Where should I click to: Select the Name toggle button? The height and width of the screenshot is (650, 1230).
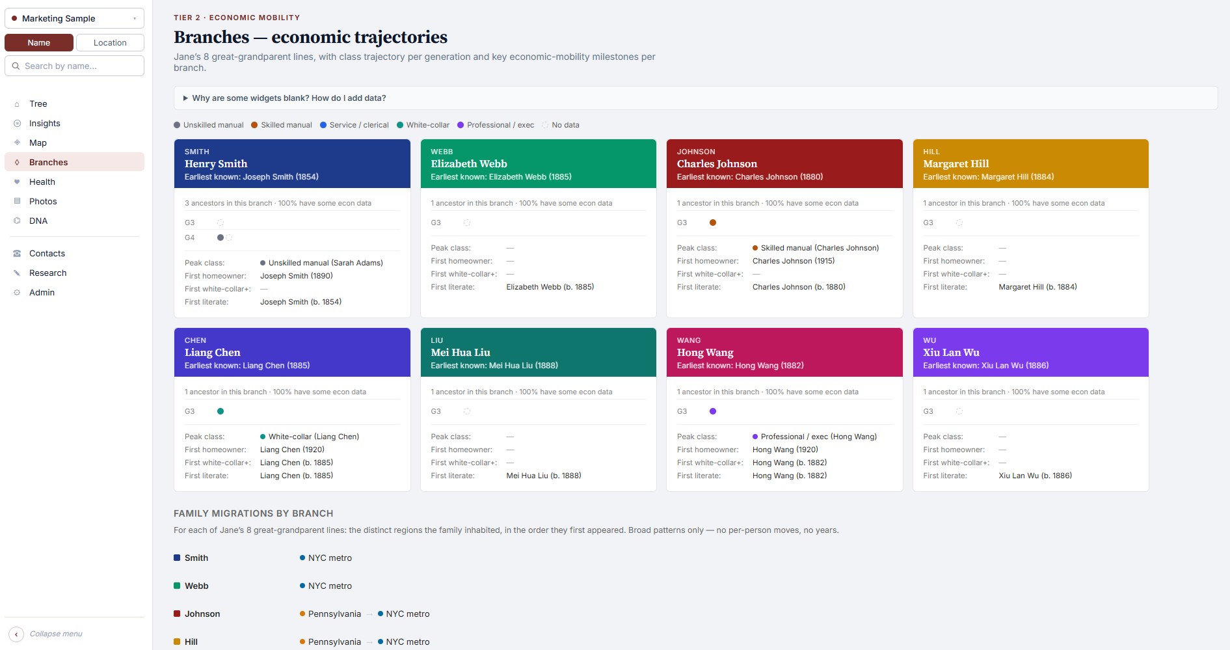(x=39, y=42)
